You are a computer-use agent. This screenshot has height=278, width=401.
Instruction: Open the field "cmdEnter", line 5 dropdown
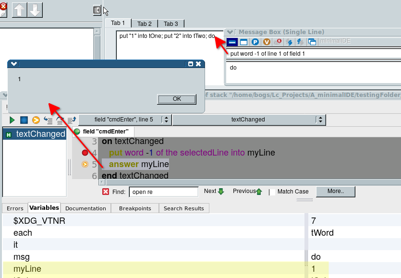click(x=124, y=120)
